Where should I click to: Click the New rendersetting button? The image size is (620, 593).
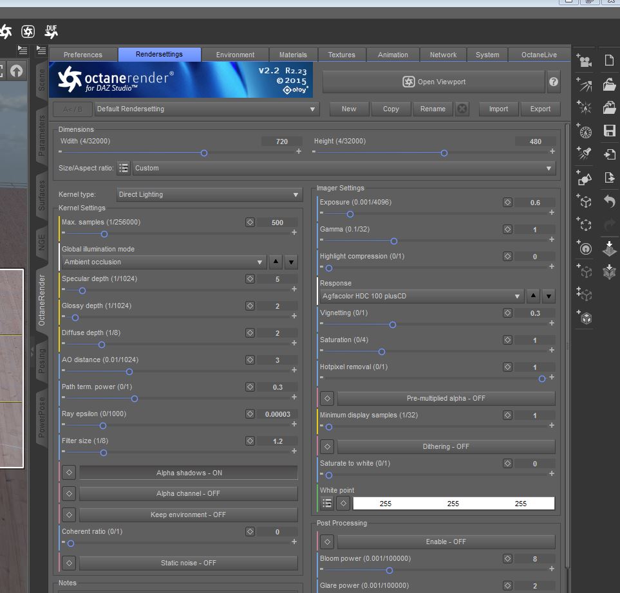click(349, 109)
